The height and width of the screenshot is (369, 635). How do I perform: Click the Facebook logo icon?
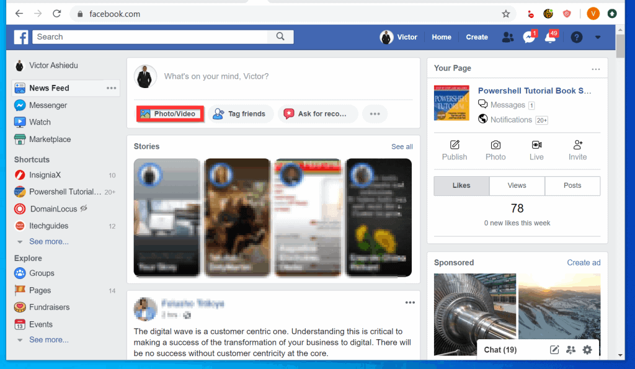click(x=21, y=37)
